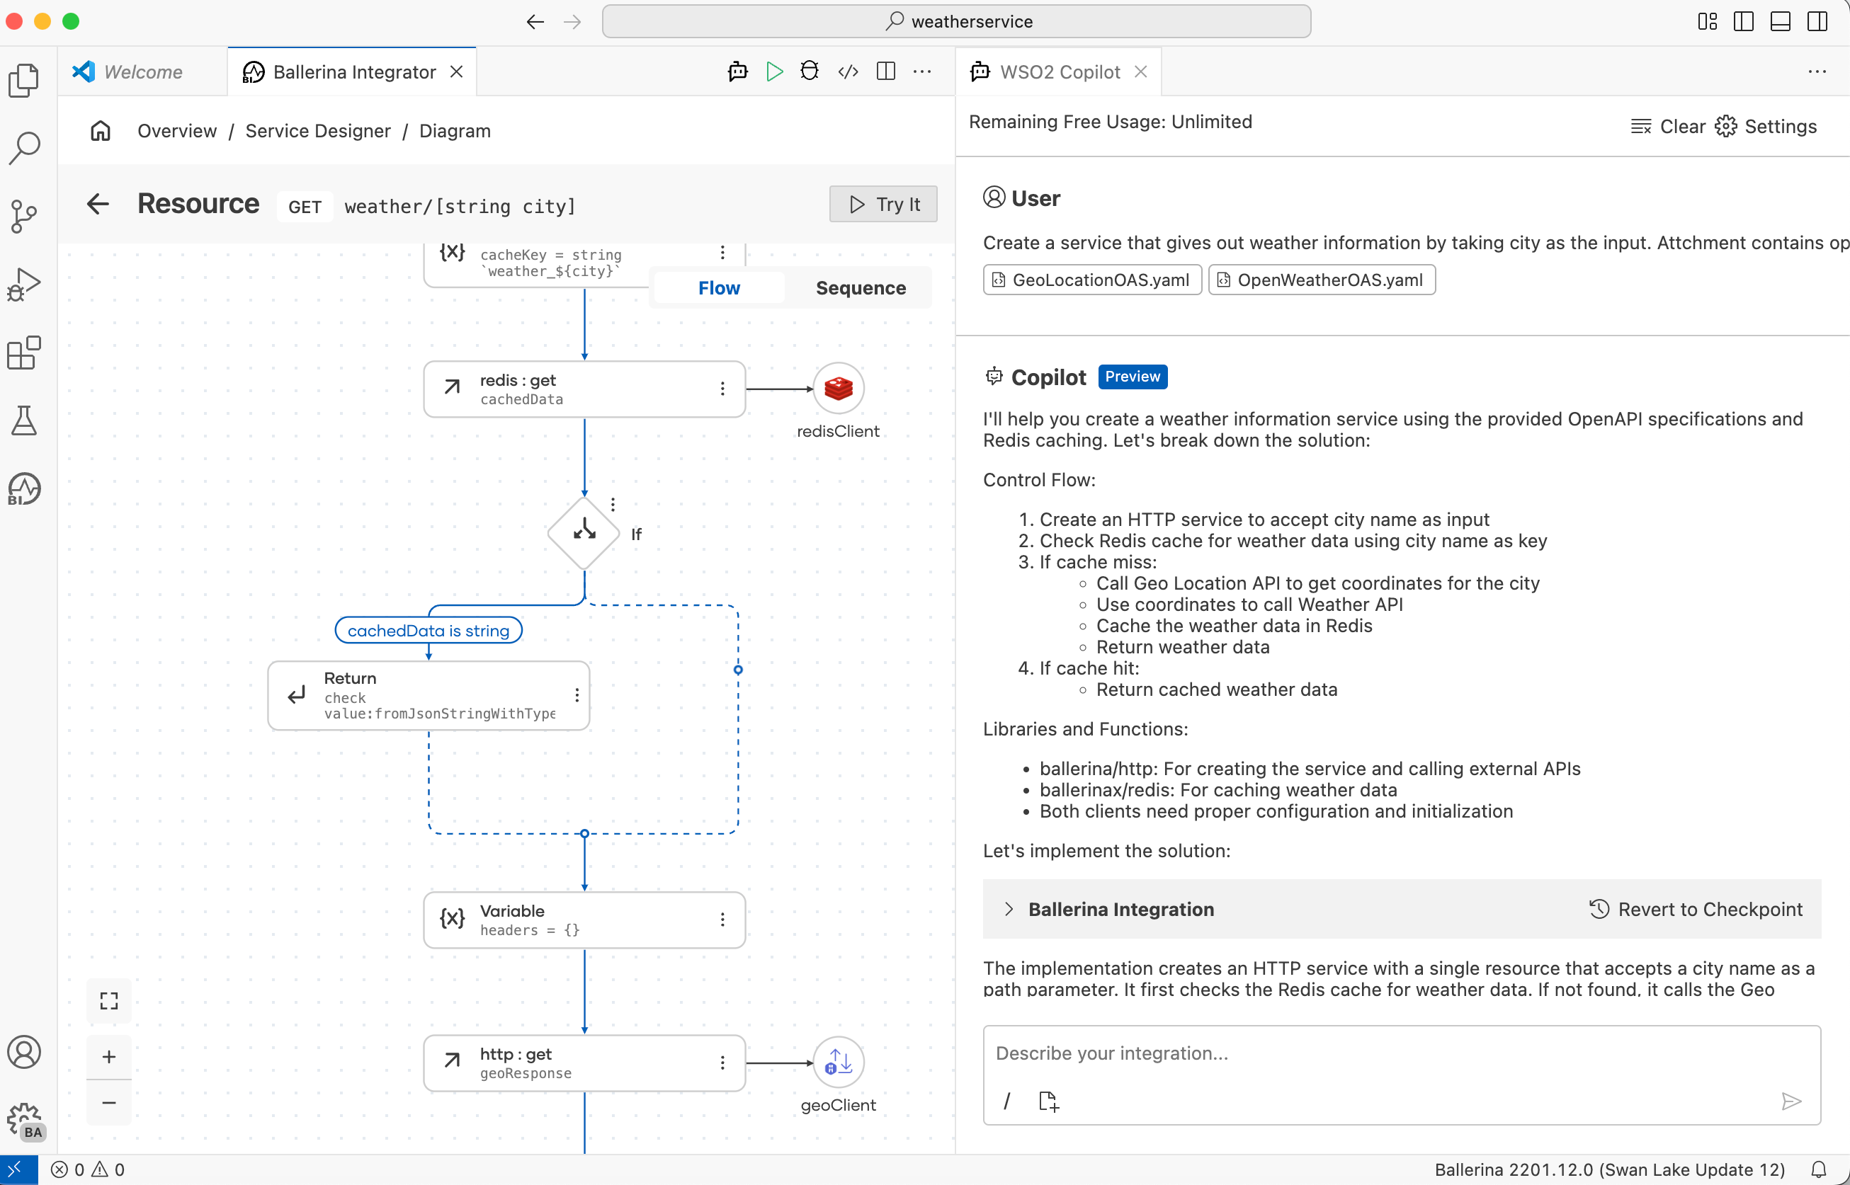Click the geoClient connection icon

[x=839, y=1063]
